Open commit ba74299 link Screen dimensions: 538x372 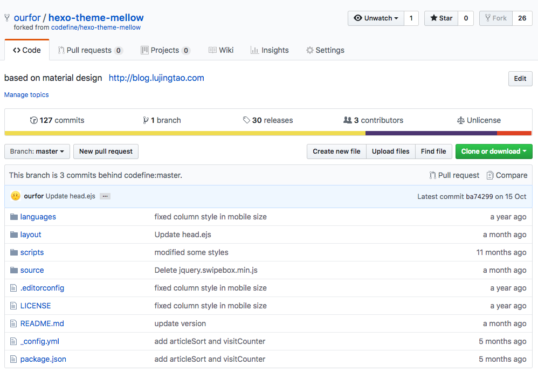(479, 197)
